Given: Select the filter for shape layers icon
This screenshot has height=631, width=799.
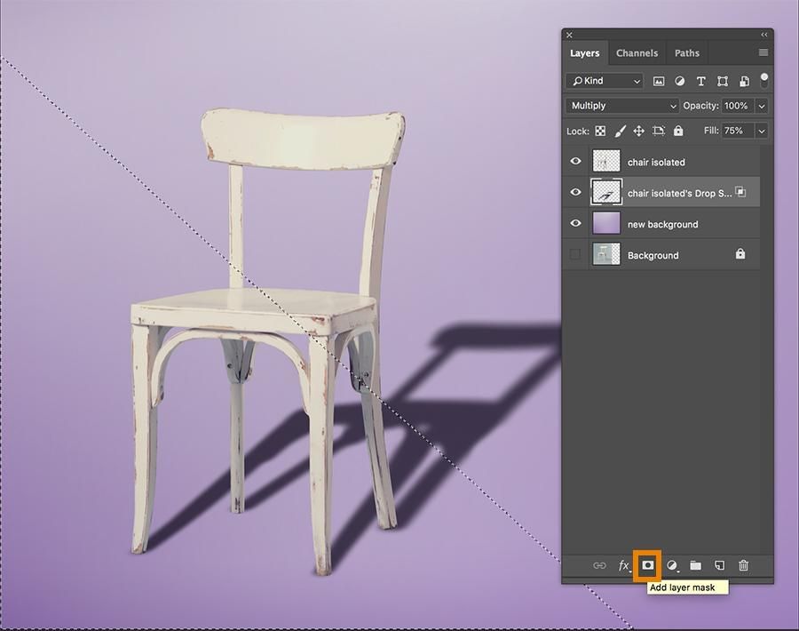Looking at the screenshot, I should (x=723, y=81).
